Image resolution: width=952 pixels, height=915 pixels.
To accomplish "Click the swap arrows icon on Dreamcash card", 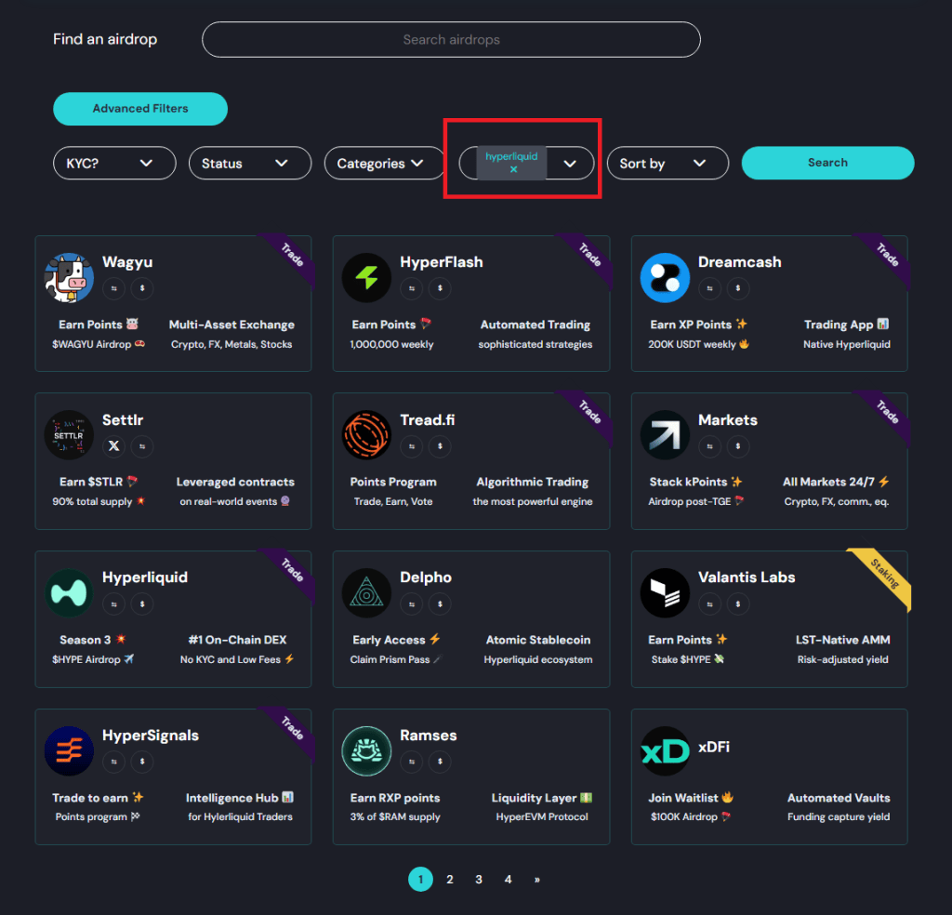I will coord(709,288).
